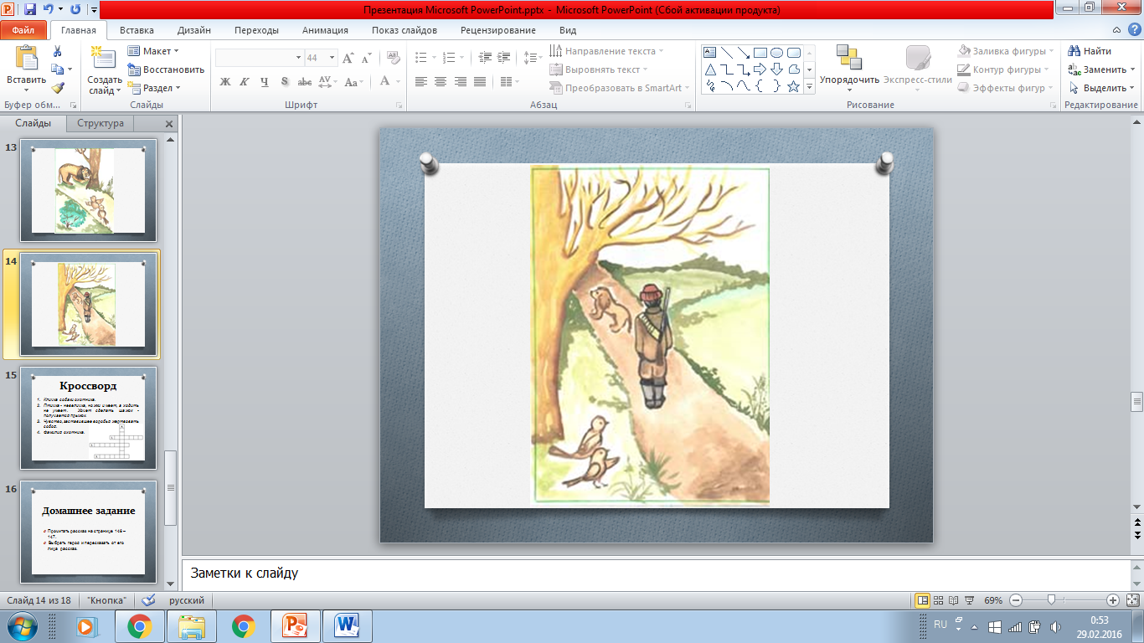The width and height of the screenshot is (1144, 643).
Task: Select the Format Painter brush icon
Action: point(57,87)
